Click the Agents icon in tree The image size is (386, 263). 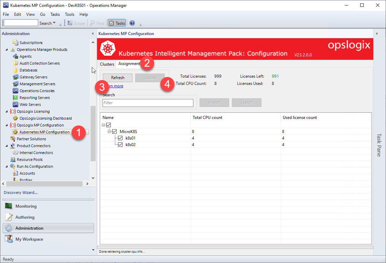click(x=15, y=56)
